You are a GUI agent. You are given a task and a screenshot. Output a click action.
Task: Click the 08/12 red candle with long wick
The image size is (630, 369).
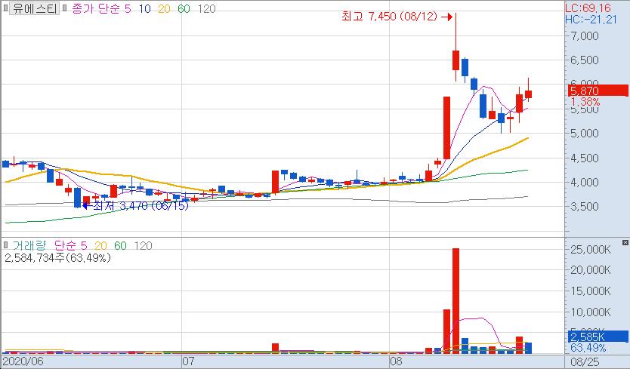coord(456,60)
